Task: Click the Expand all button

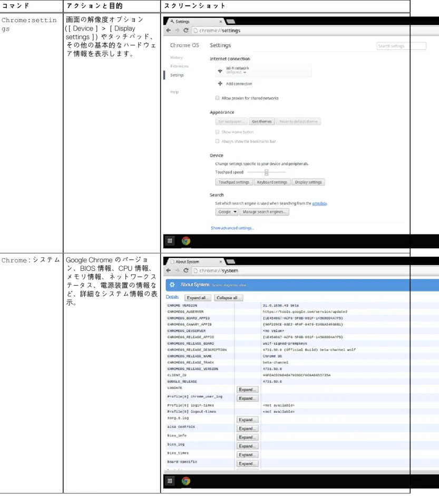Action: pos(197,298)
